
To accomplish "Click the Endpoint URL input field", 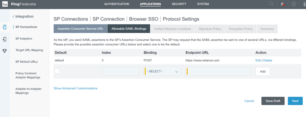I will coord(218,71).
